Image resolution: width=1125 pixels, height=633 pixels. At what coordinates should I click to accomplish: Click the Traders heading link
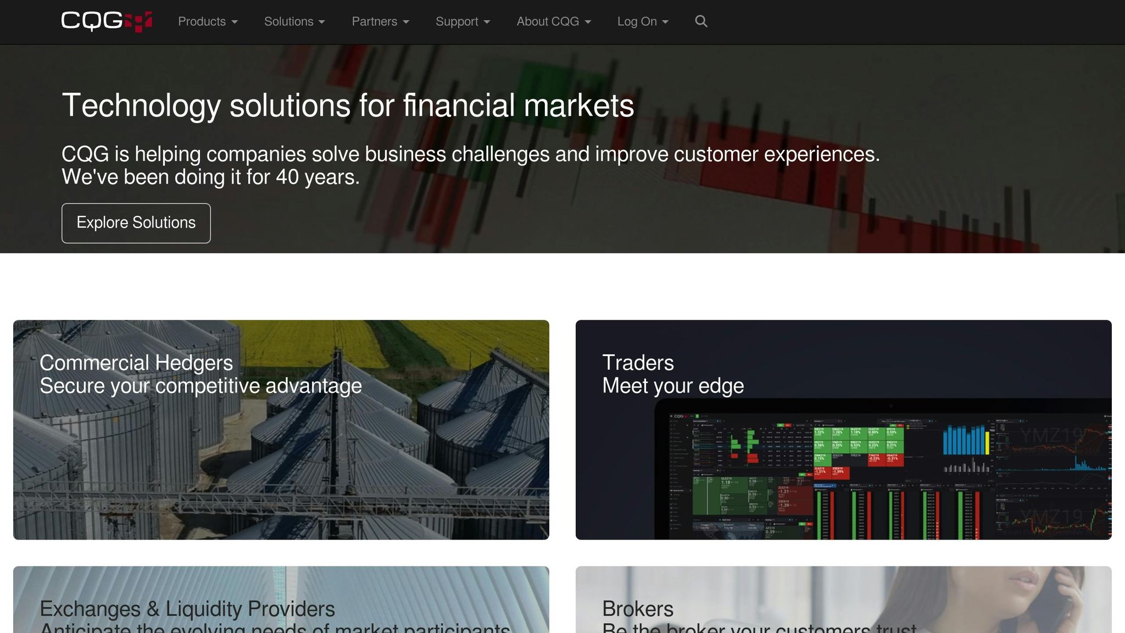click(x=638, y=363)
